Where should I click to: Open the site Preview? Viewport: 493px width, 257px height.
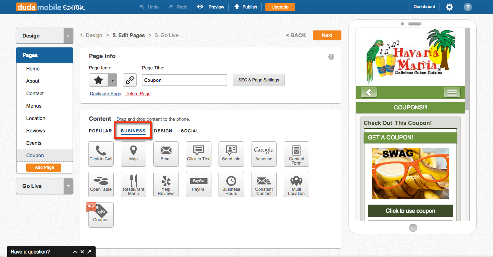211,7
